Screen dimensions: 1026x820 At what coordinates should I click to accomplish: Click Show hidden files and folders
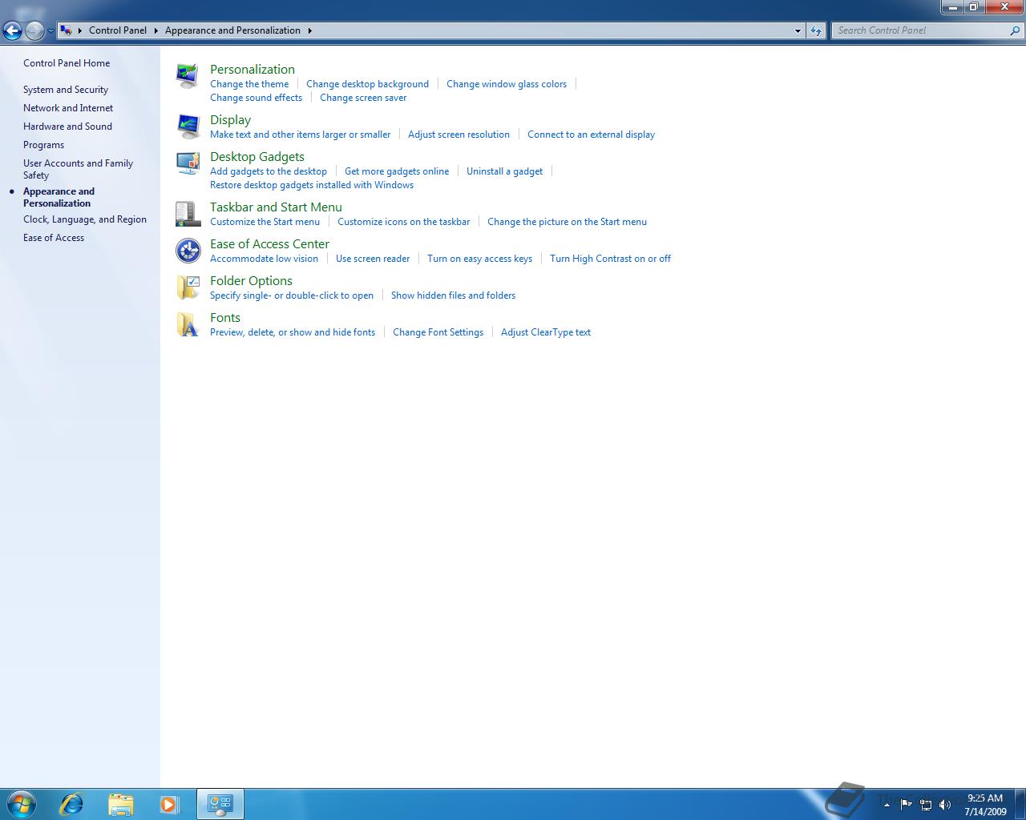(453, 295)
